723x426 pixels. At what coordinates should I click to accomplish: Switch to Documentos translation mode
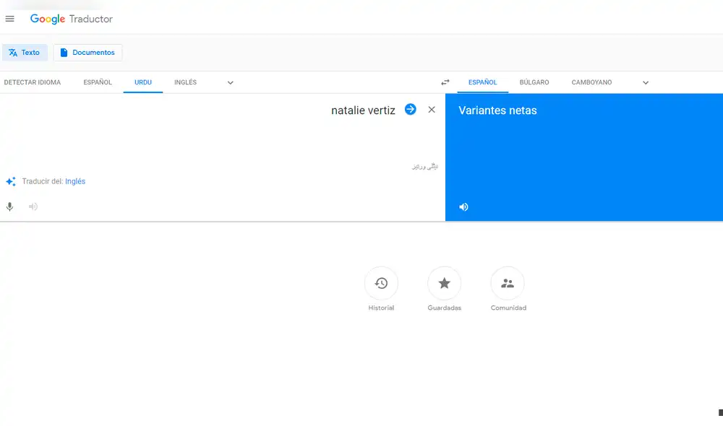[87, 53]
